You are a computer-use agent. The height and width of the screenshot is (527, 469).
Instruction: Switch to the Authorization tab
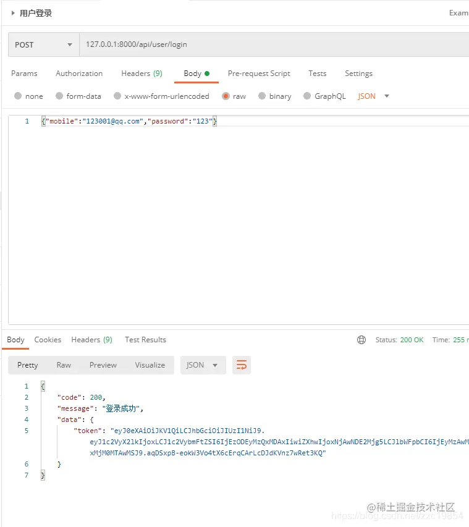pyautogui.click(x=79, y=74)
